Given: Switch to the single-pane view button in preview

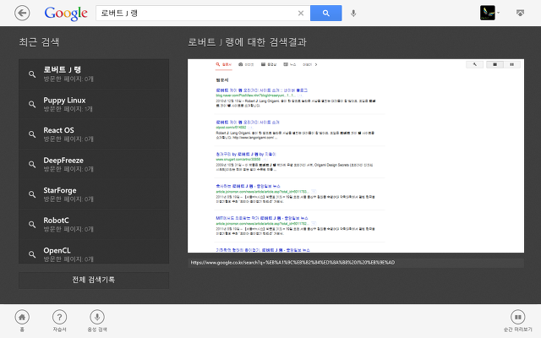Looking at the screenshot, I should pos(495,64).
